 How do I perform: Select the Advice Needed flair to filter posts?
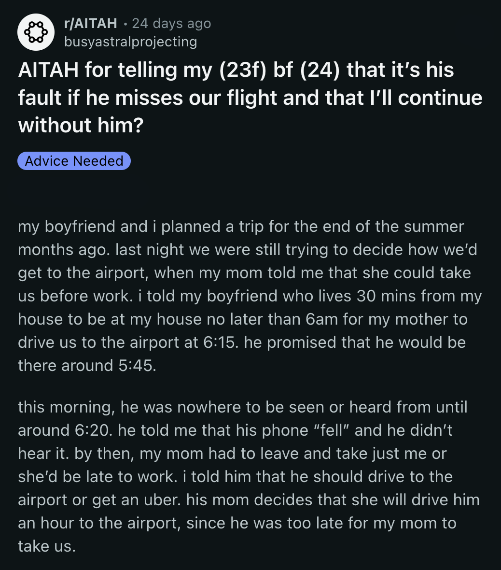[73, 161]
